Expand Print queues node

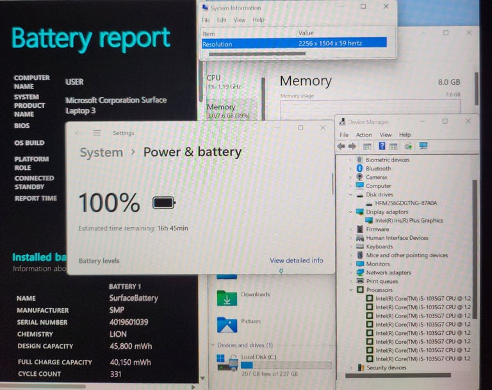(x=351, y=281)
